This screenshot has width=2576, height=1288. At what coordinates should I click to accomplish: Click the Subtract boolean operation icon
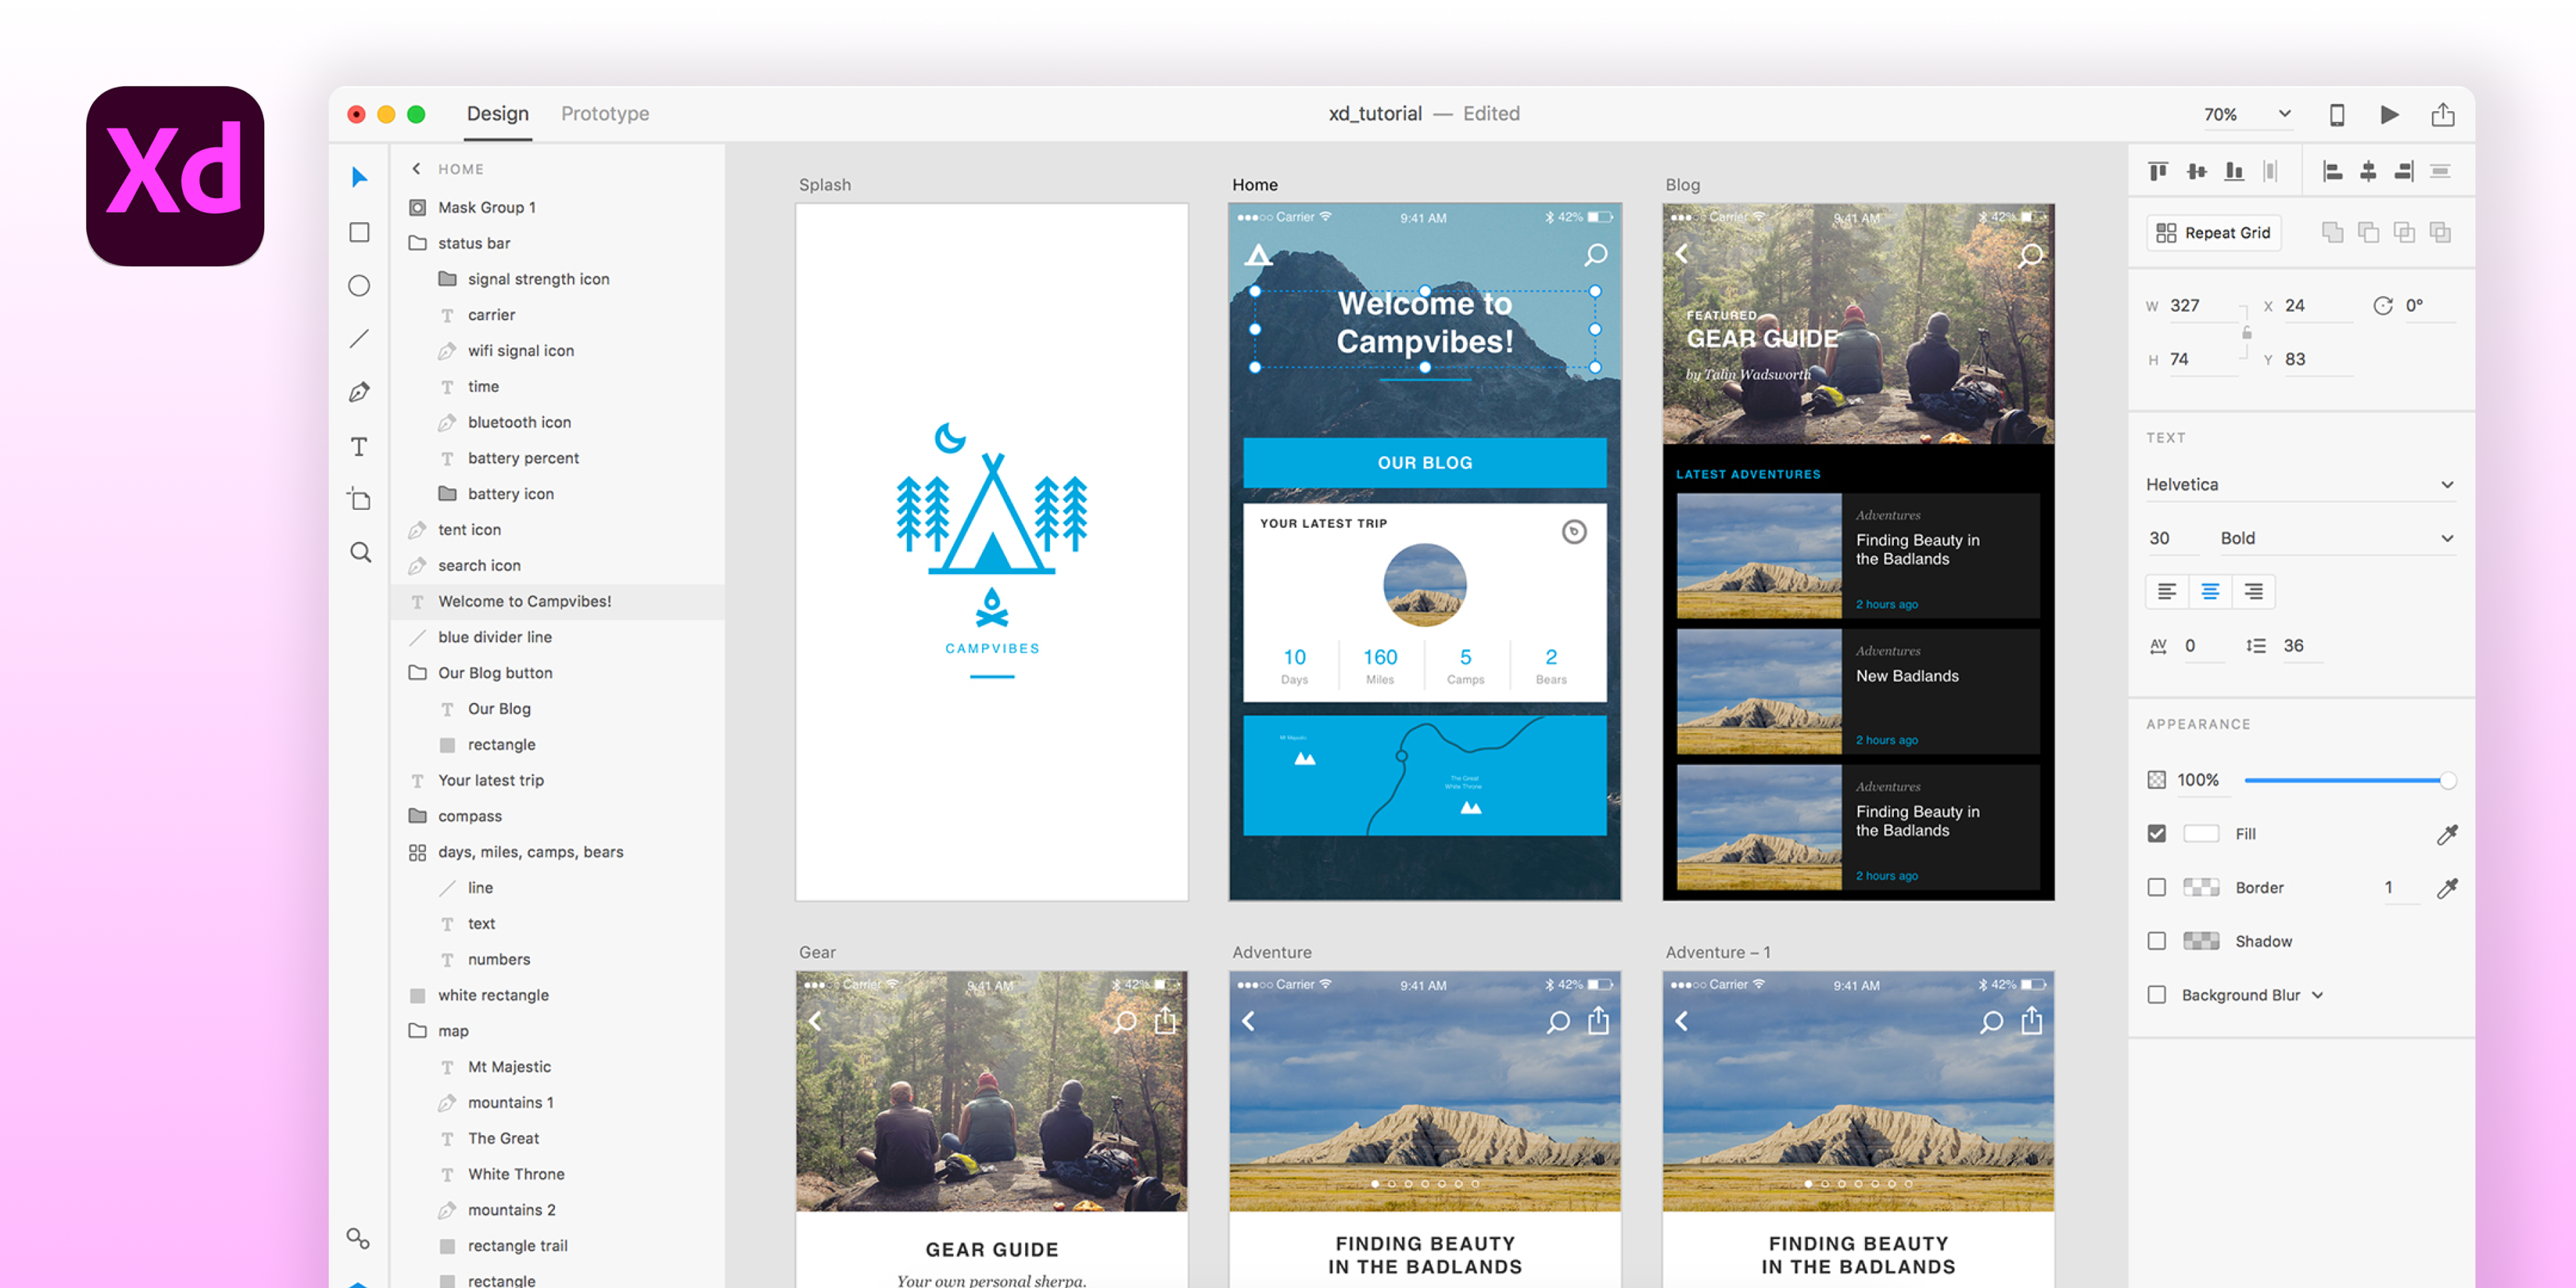pos(2369,233)
